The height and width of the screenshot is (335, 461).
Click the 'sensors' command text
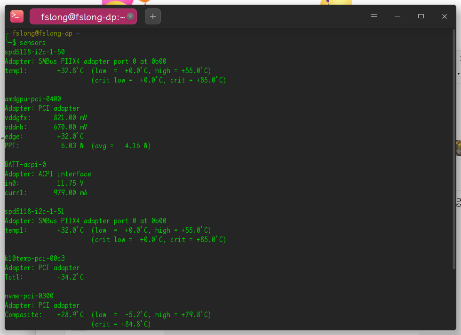pyautogui.click(x=32, y=43)
